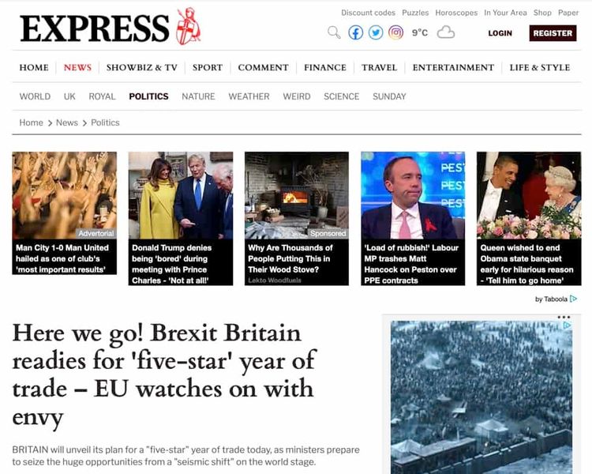The image size is (592, 474).
Task: Open the search magnifier icon
Action: click(x=334, y=32)
